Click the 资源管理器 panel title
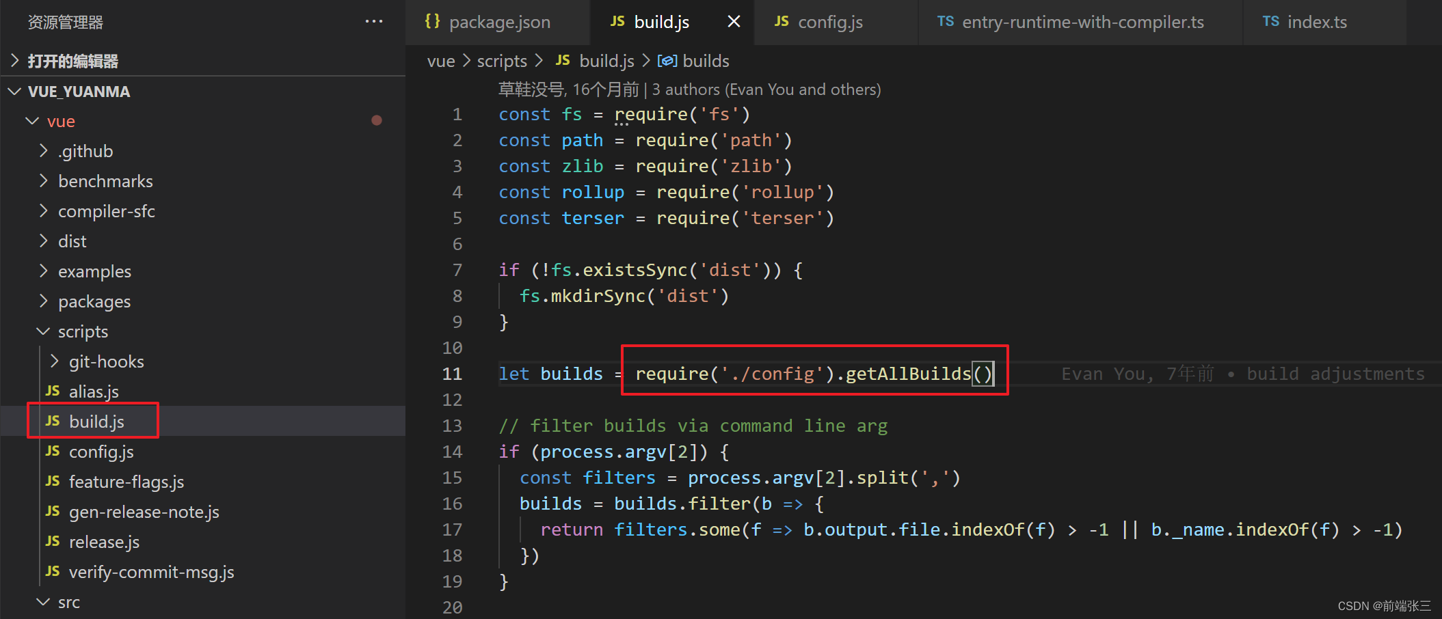The height and width of the screenshot is (619, 1442). [66, 23]
